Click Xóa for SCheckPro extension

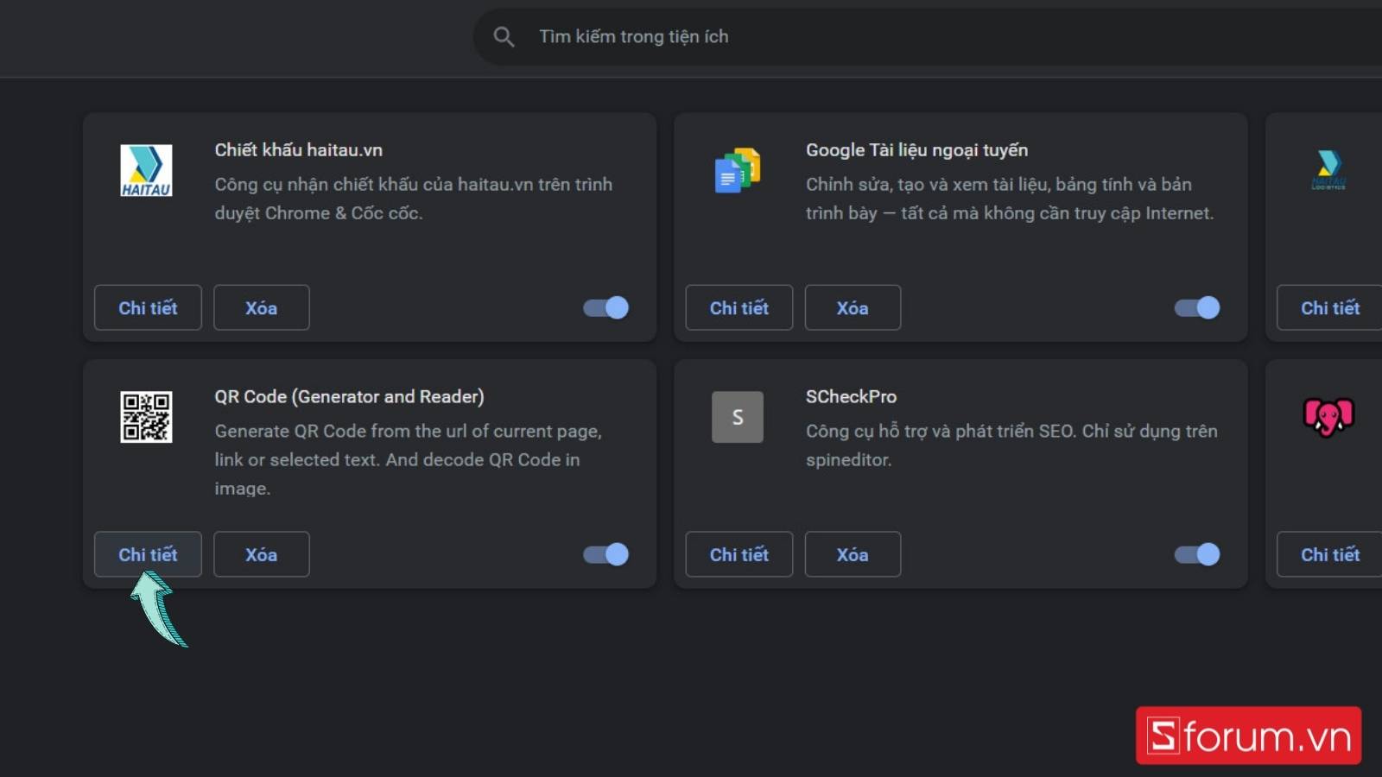pyautogui.click(x=853, y=554)
